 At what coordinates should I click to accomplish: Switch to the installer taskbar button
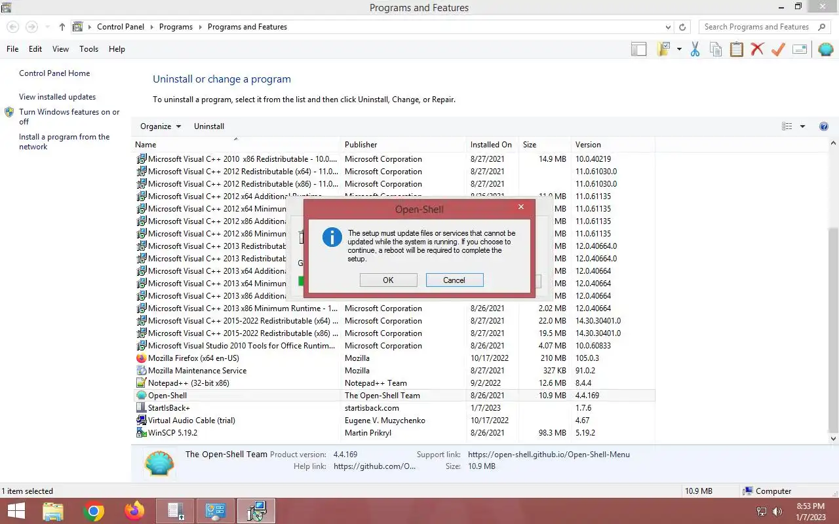[x=256, y=511]
